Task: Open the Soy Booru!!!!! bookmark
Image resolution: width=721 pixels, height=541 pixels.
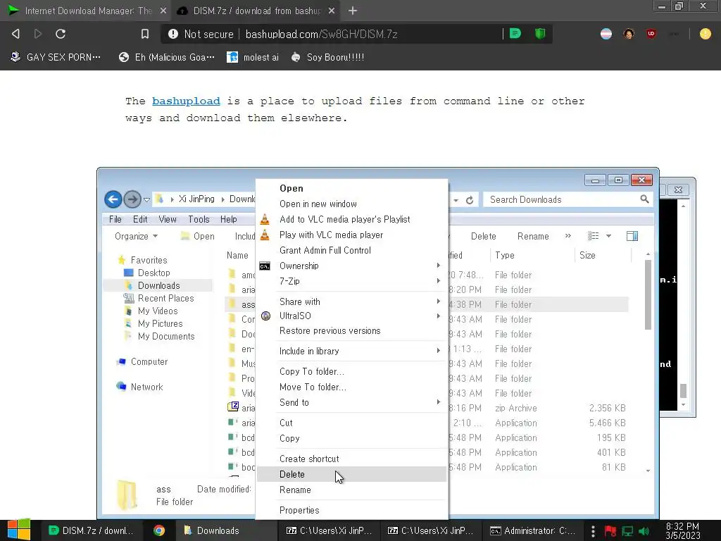Action: (x=328, y=57)
